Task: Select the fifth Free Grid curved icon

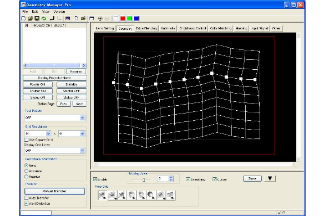Action: 141,195
